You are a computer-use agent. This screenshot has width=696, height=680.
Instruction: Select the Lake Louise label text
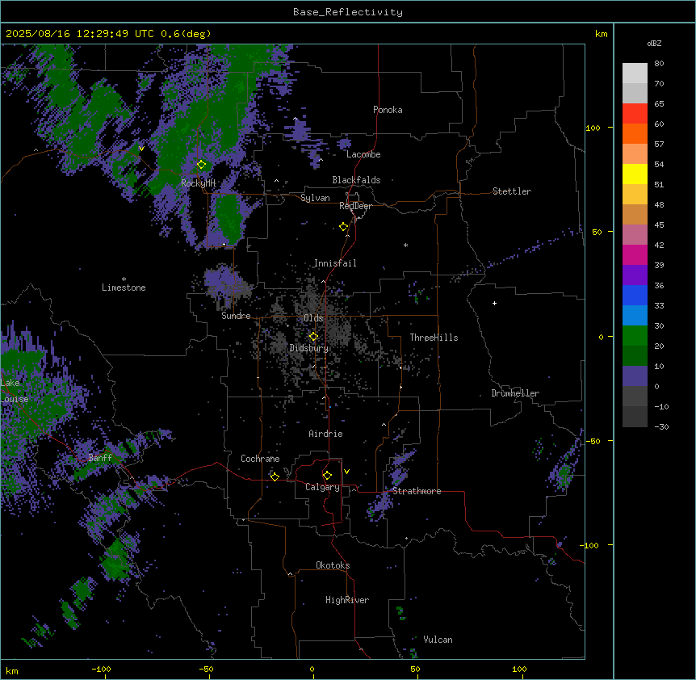click(x=15, y=391)
